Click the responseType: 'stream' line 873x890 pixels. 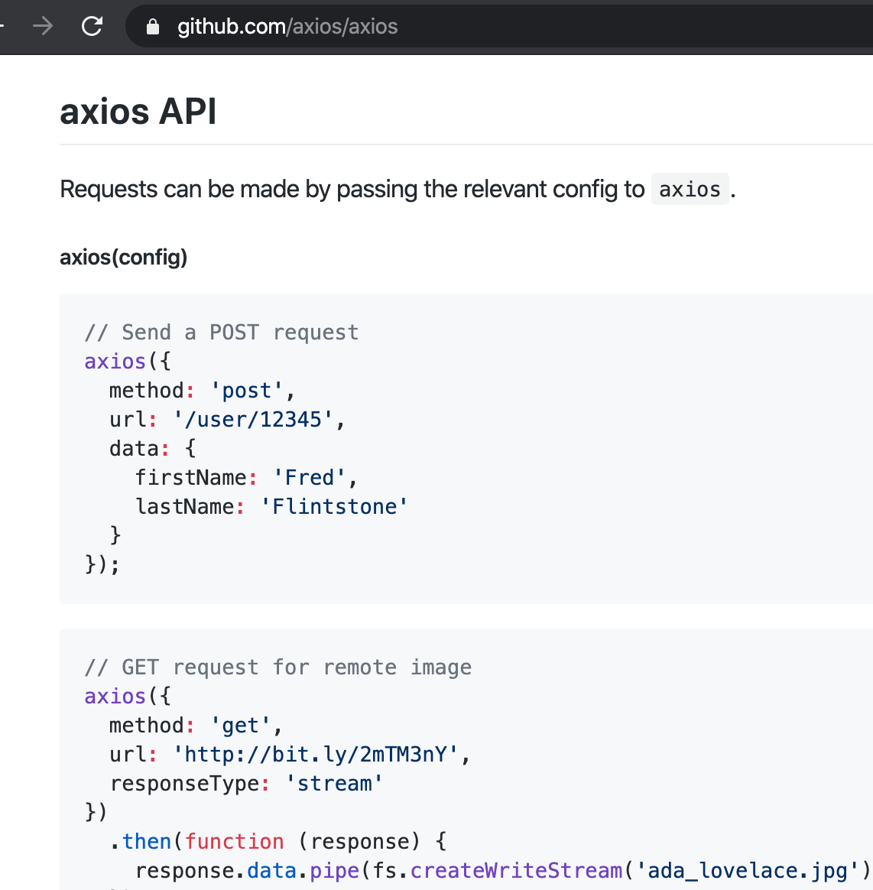[246, 783]
